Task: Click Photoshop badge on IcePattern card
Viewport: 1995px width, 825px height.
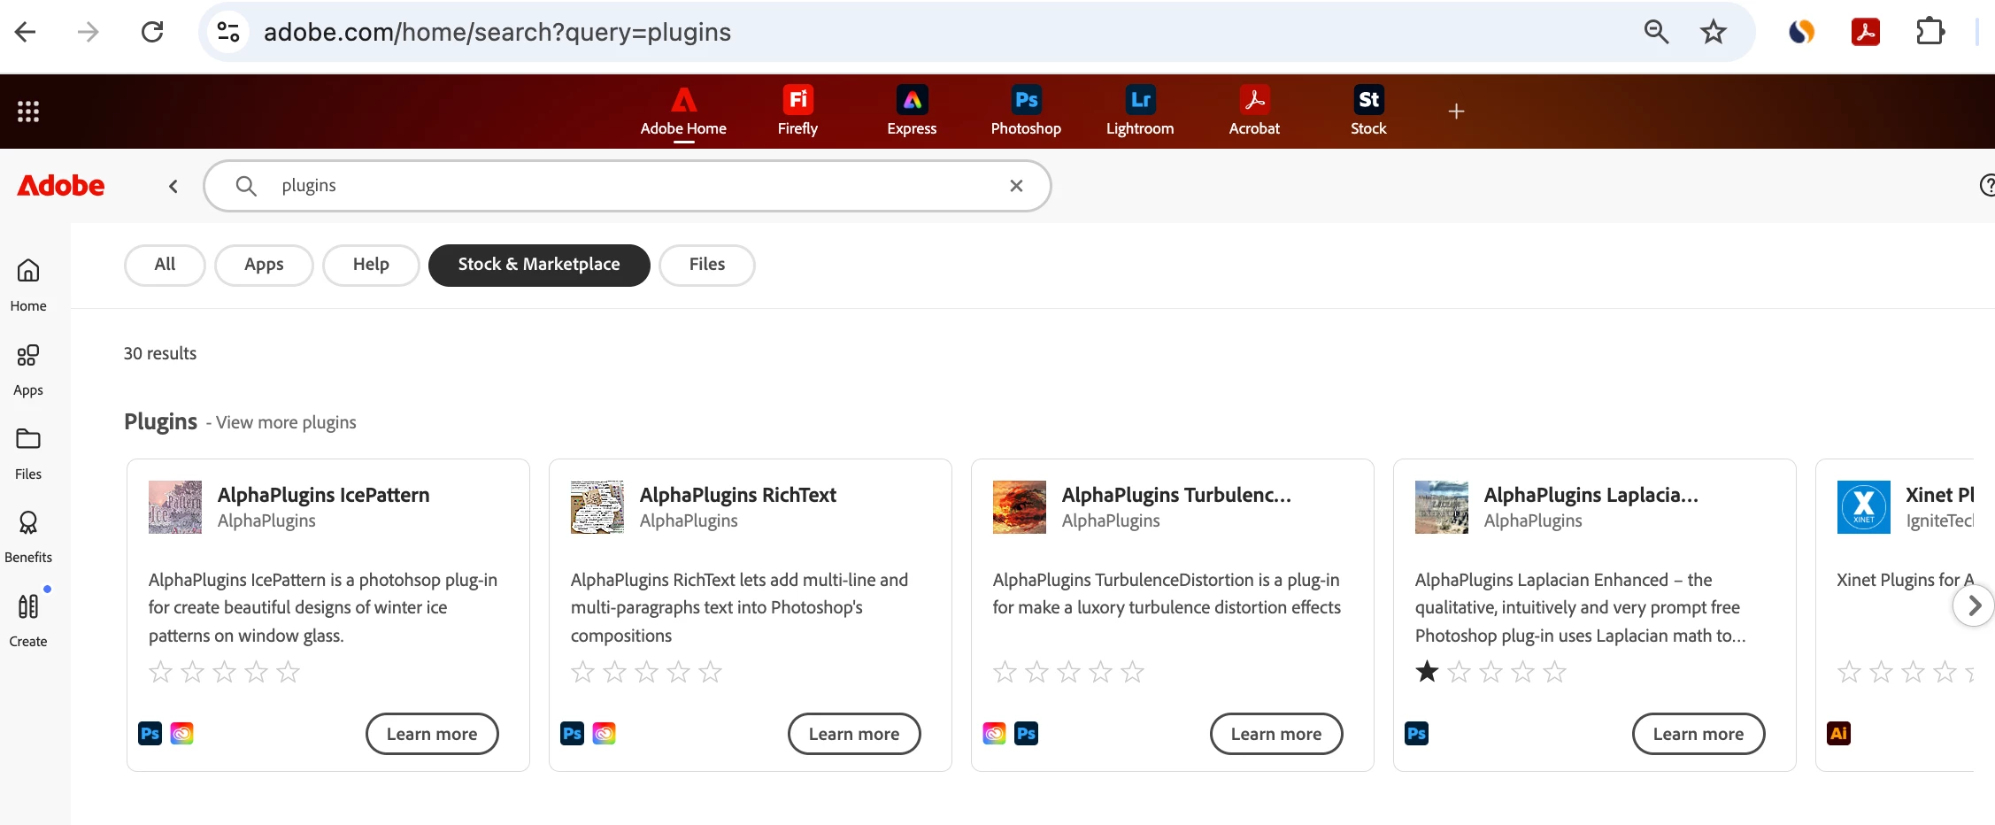Action: click(150, 733)
